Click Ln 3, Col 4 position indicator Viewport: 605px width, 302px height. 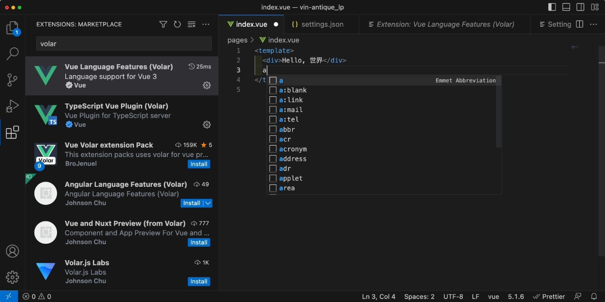coord(379,296)
